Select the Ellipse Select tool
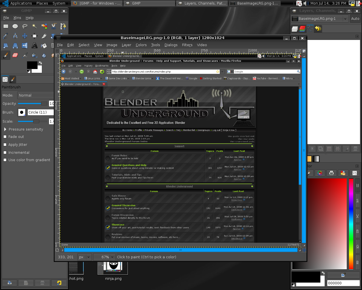Screen dimensions: 362x290 (x=15, y=26)
